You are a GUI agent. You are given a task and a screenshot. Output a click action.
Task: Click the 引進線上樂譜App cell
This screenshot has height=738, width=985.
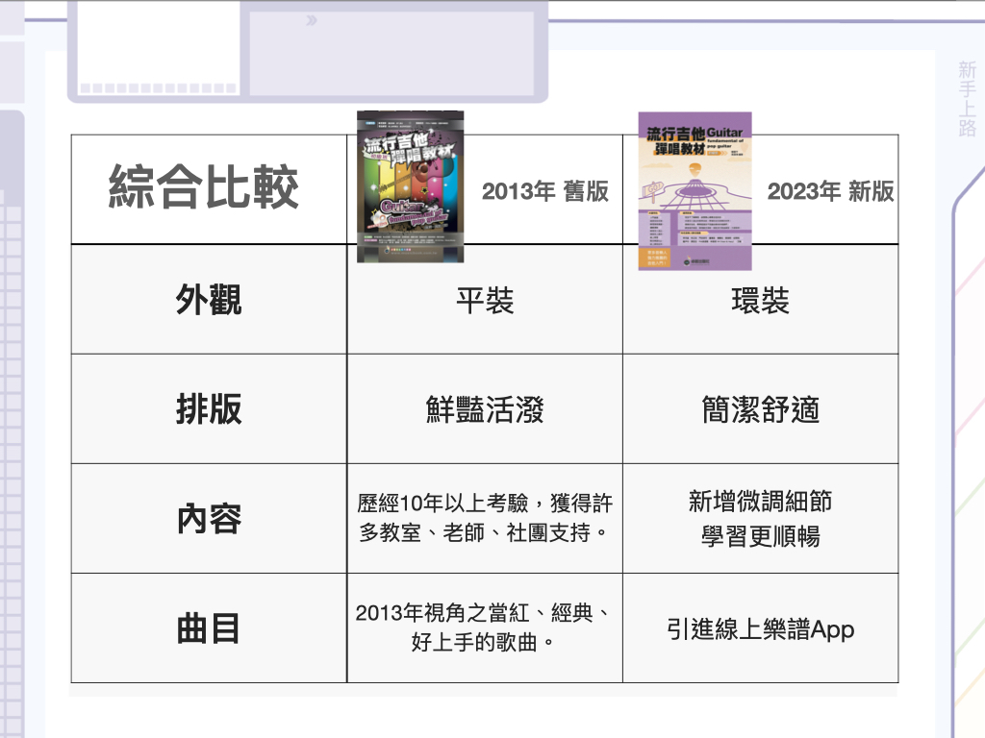click(760, 629)
